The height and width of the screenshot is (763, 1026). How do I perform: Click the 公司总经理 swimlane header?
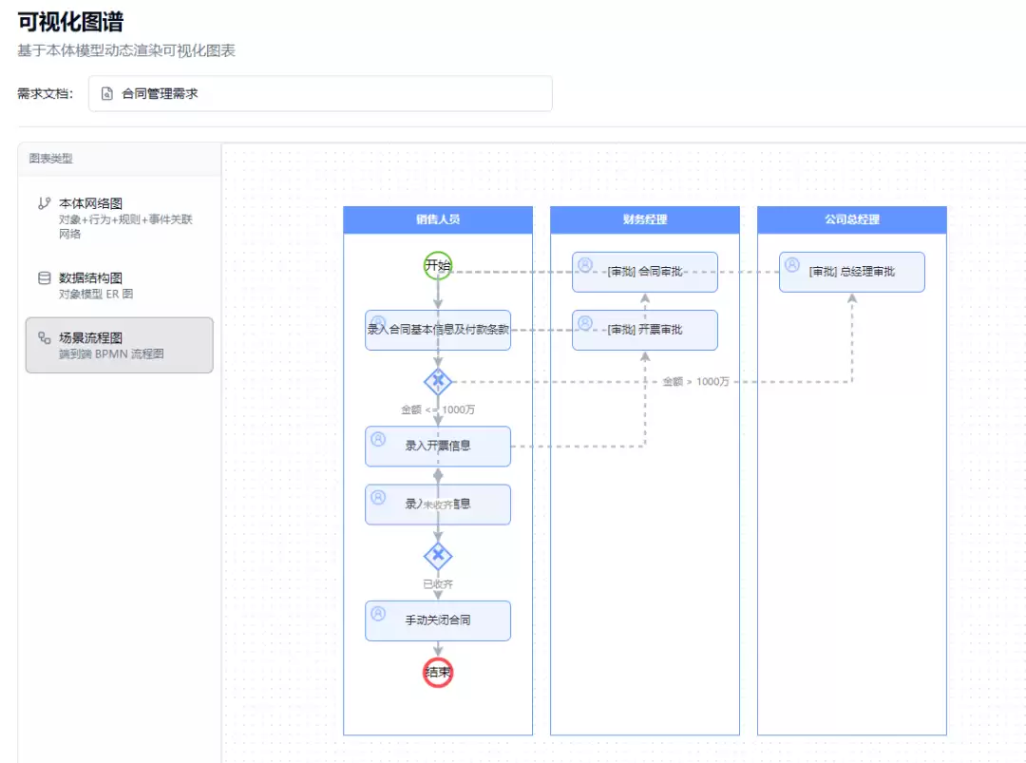pyautogui.click(x=852, y=219)
